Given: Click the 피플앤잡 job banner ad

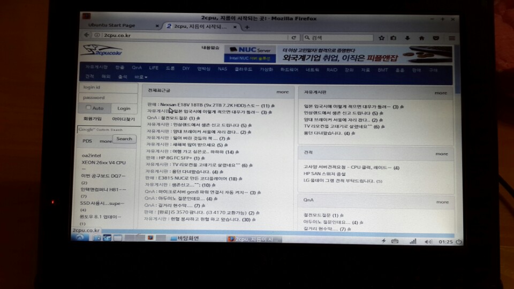Looking at the screenshot, I should (x=365, y=55).
